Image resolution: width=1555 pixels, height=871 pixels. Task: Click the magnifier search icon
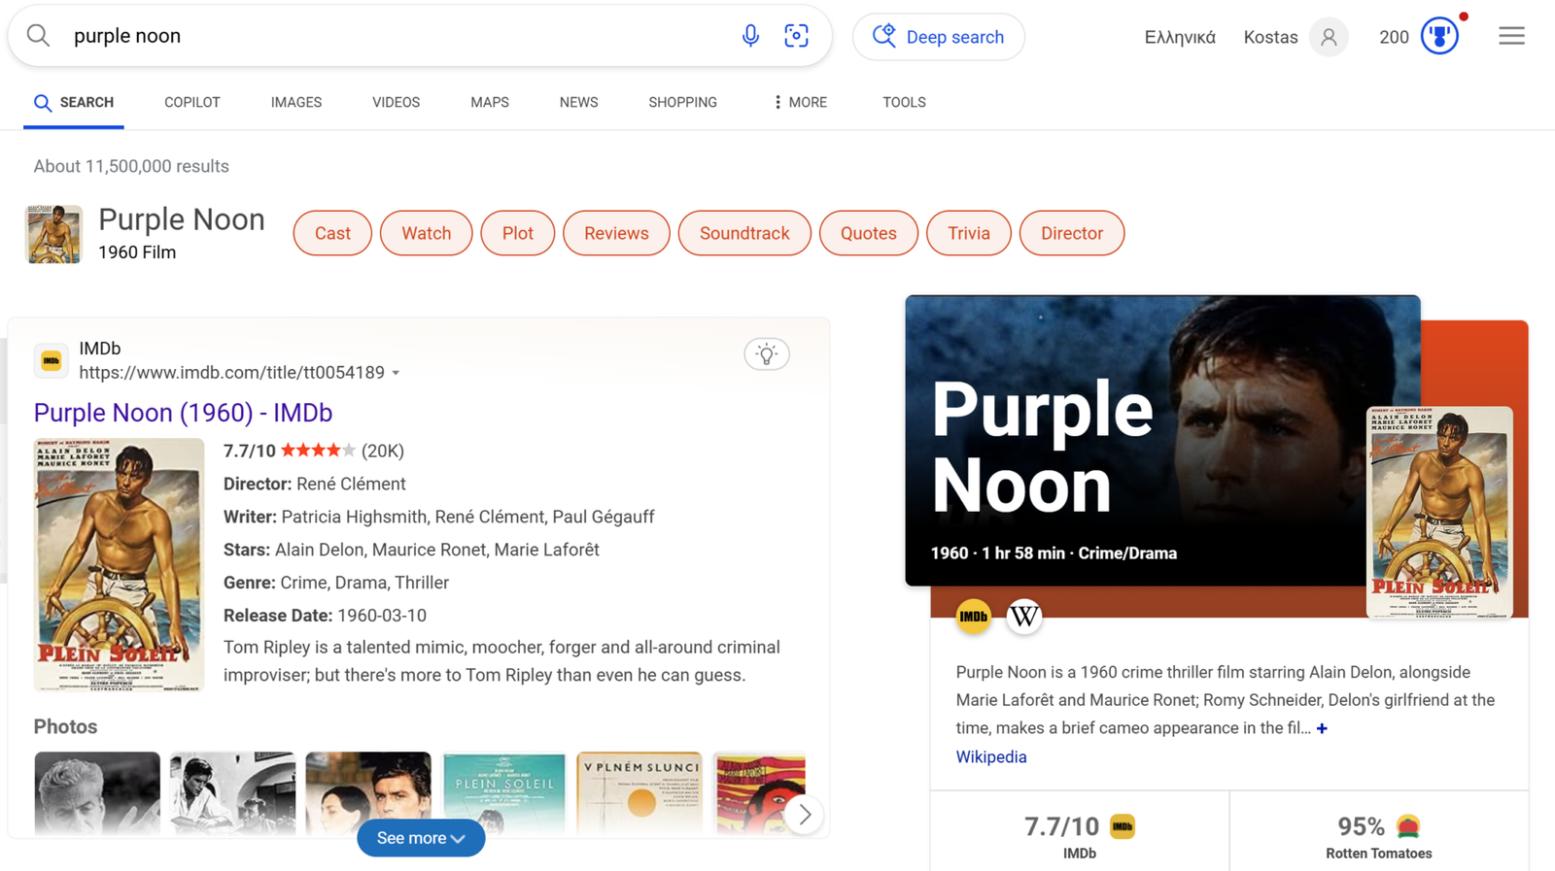coord(39,36)
